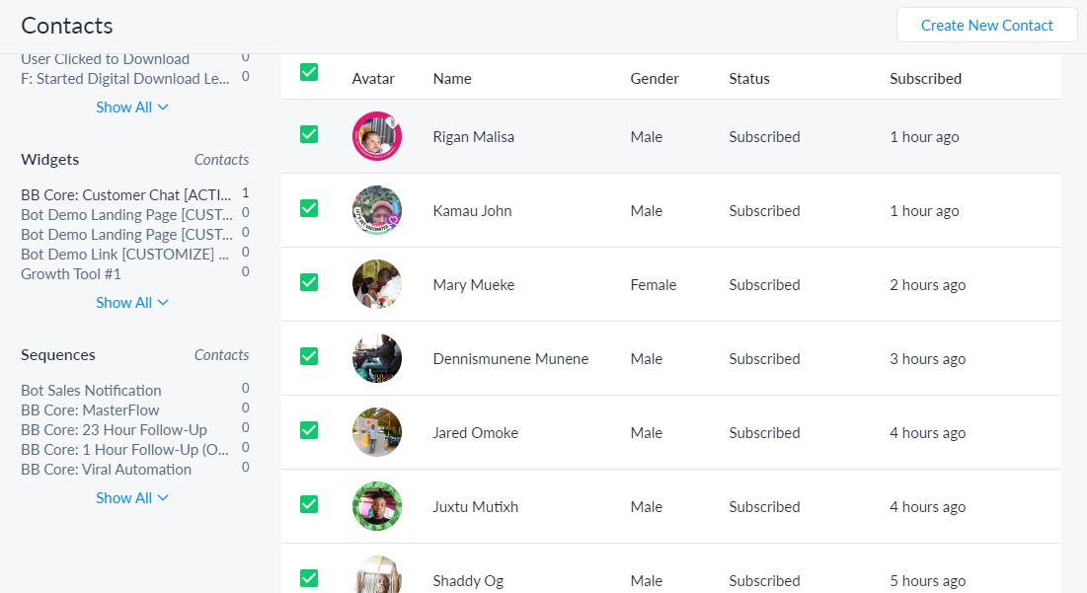Viewport: 1087px width, 593px height.
Task: Open BB Core: Customer Chat widget
Action: [118, 194]
